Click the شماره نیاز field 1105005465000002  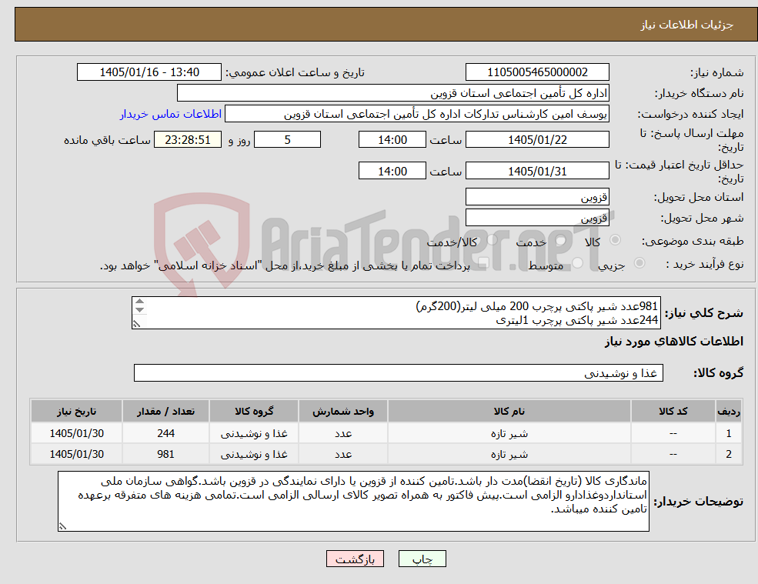click(x=537, y=72)
